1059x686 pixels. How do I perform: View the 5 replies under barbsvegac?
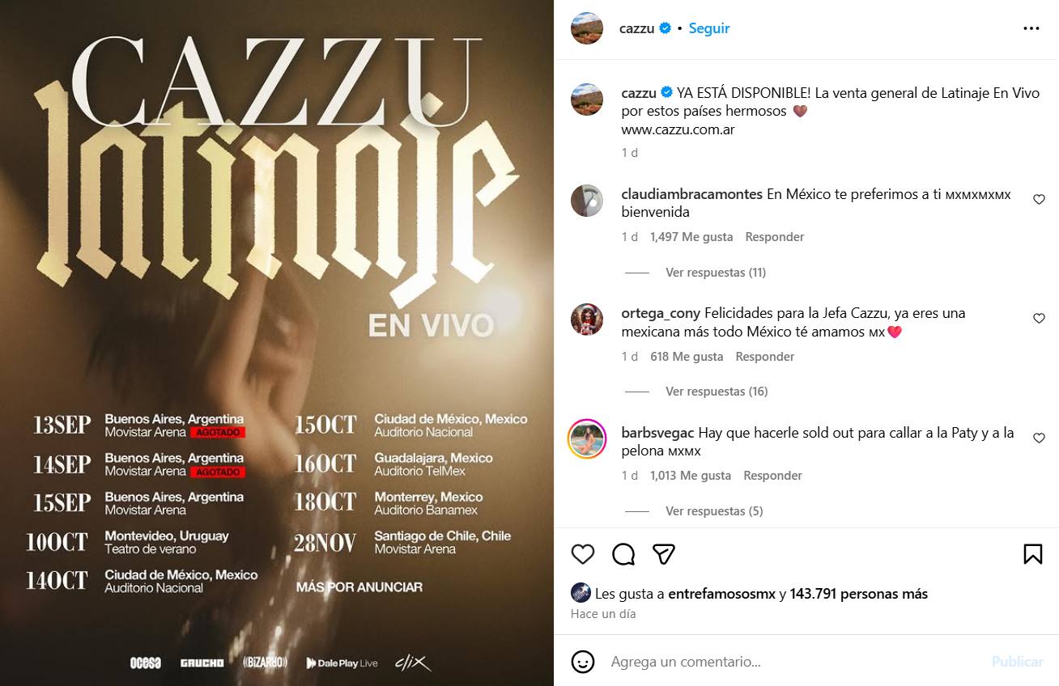714,511
